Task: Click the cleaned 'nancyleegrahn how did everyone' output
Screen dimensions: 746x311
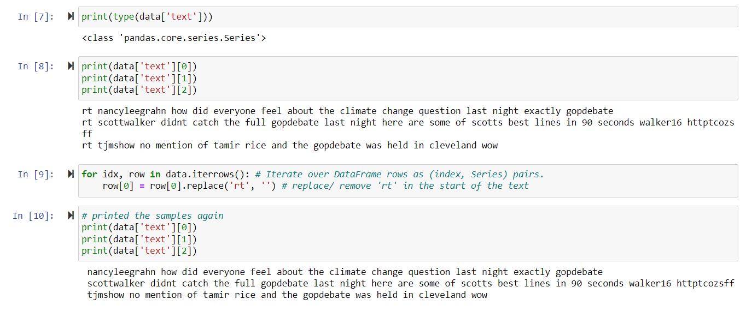Action: [345, 272]
